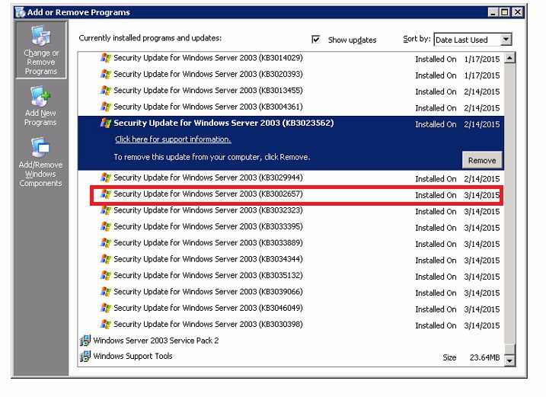This screenshot has height=397, width=546.
Task: Close the Add or Remove Programs window
Action: click(518, 12)
